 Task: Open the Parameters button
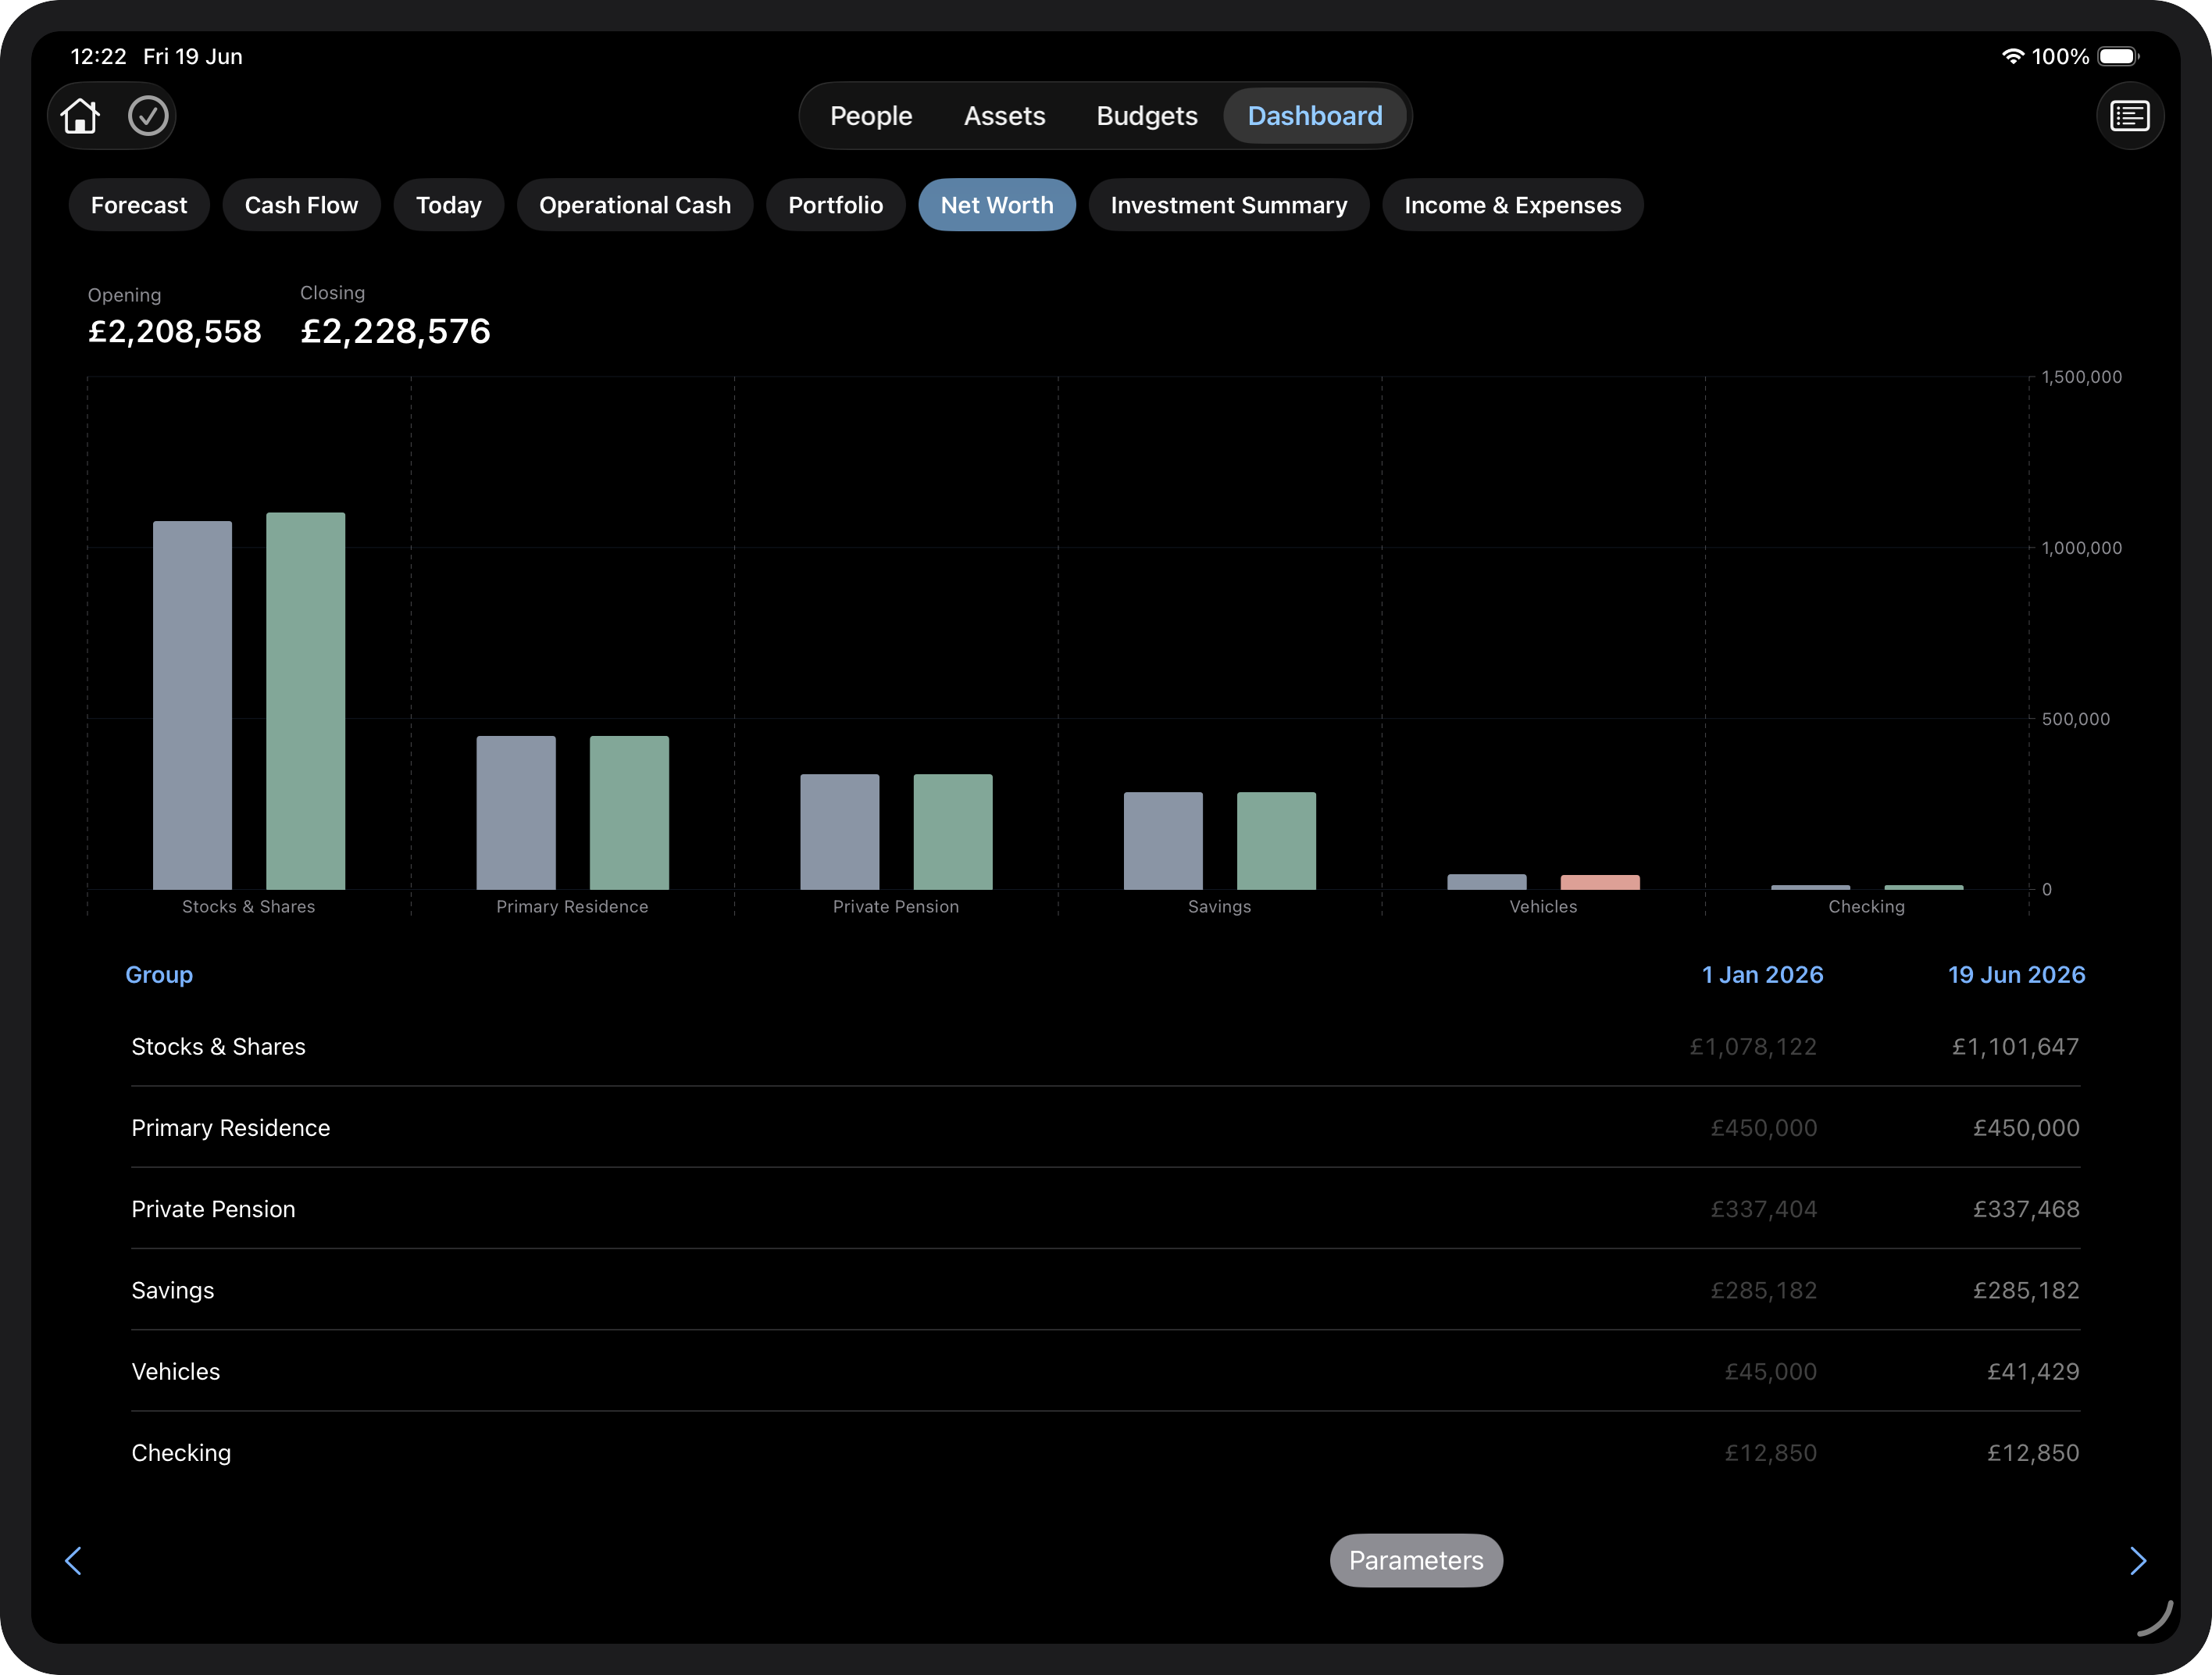click(x=1415, y=1560)
